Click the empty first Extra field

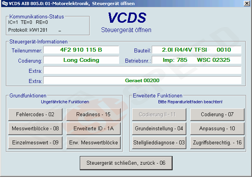point(142,70)
